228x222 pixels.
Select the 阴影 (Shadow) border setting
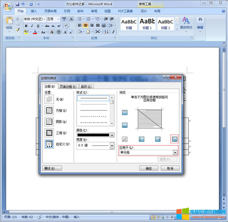pos(49,122)
